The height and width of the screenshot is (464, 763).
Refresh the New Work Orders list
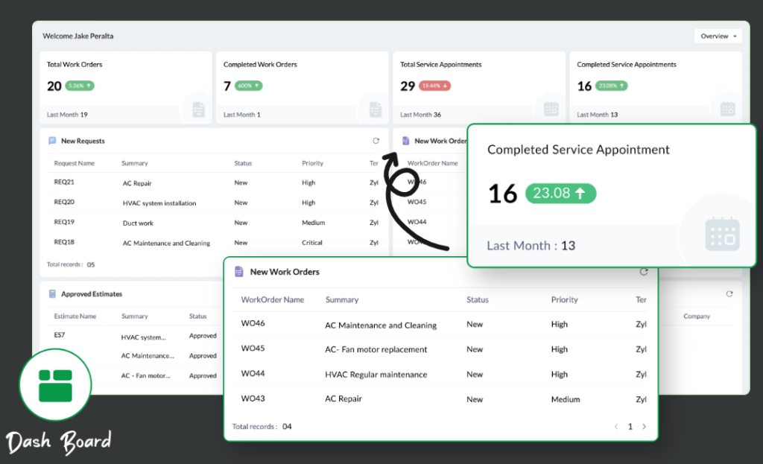pos(644,272)
